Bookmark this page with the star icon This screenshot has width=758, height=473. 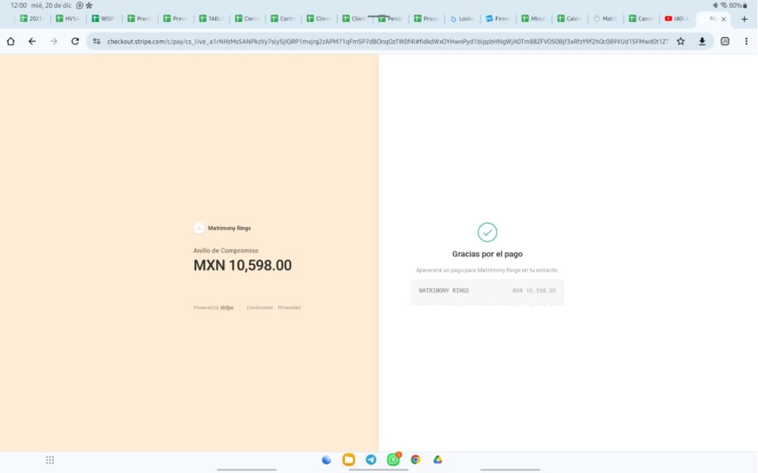[x=681, y=42]
